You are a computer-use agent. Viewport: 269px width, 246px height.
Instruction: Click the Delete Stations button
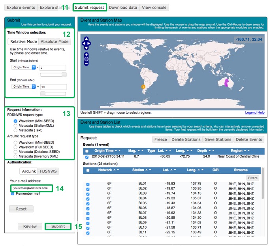[186, 139]
